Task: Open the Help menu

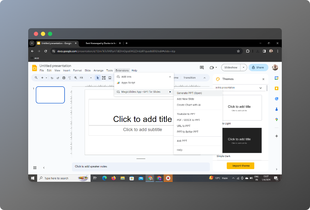Action: click(x=134, y=70)
